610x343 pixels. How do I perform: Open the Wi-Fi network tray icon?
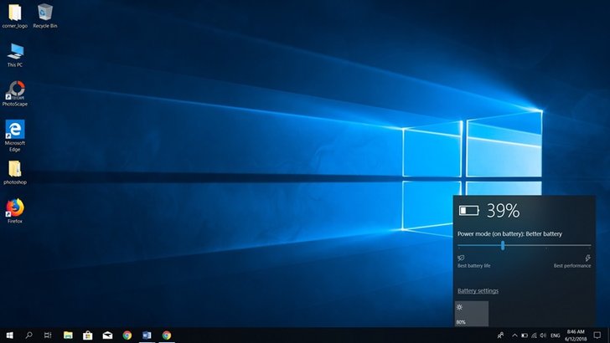(534, 335)
